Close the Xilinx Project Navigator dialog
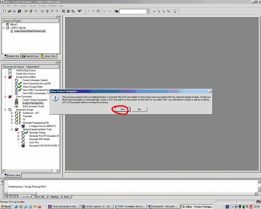 pos(210,91)
